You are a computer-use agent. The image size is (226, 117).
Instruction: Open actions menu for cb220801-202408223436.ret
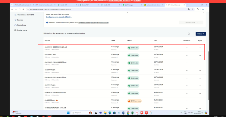click(x=200, y=63)
